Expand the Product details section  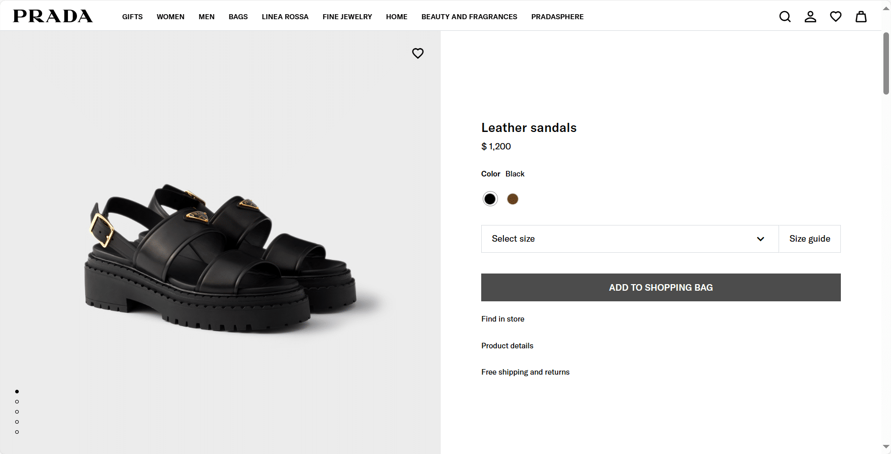point(507,346)
